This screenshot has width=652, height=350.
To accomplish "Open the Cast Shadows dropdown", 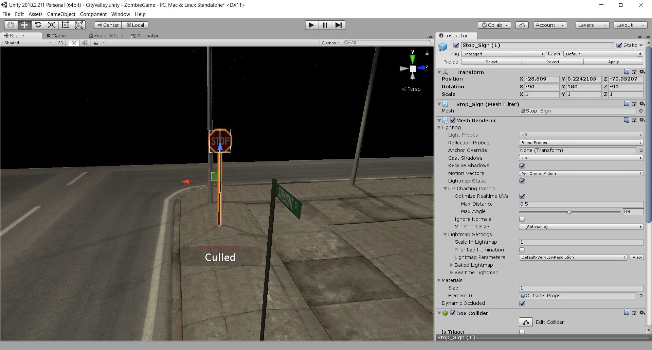I will pos(581,158).
